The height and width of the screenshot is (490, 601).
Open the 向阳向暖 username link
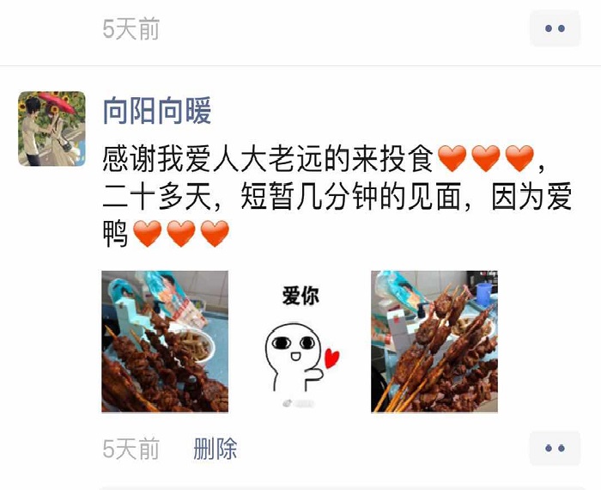(157, 111)
